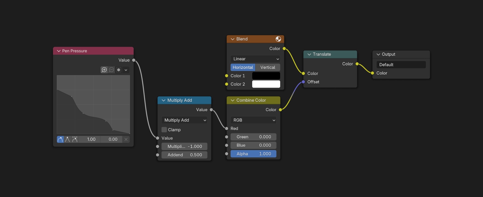Click the zoom out icon on curve widget
483x197 pixels.
tap(111, 70)
